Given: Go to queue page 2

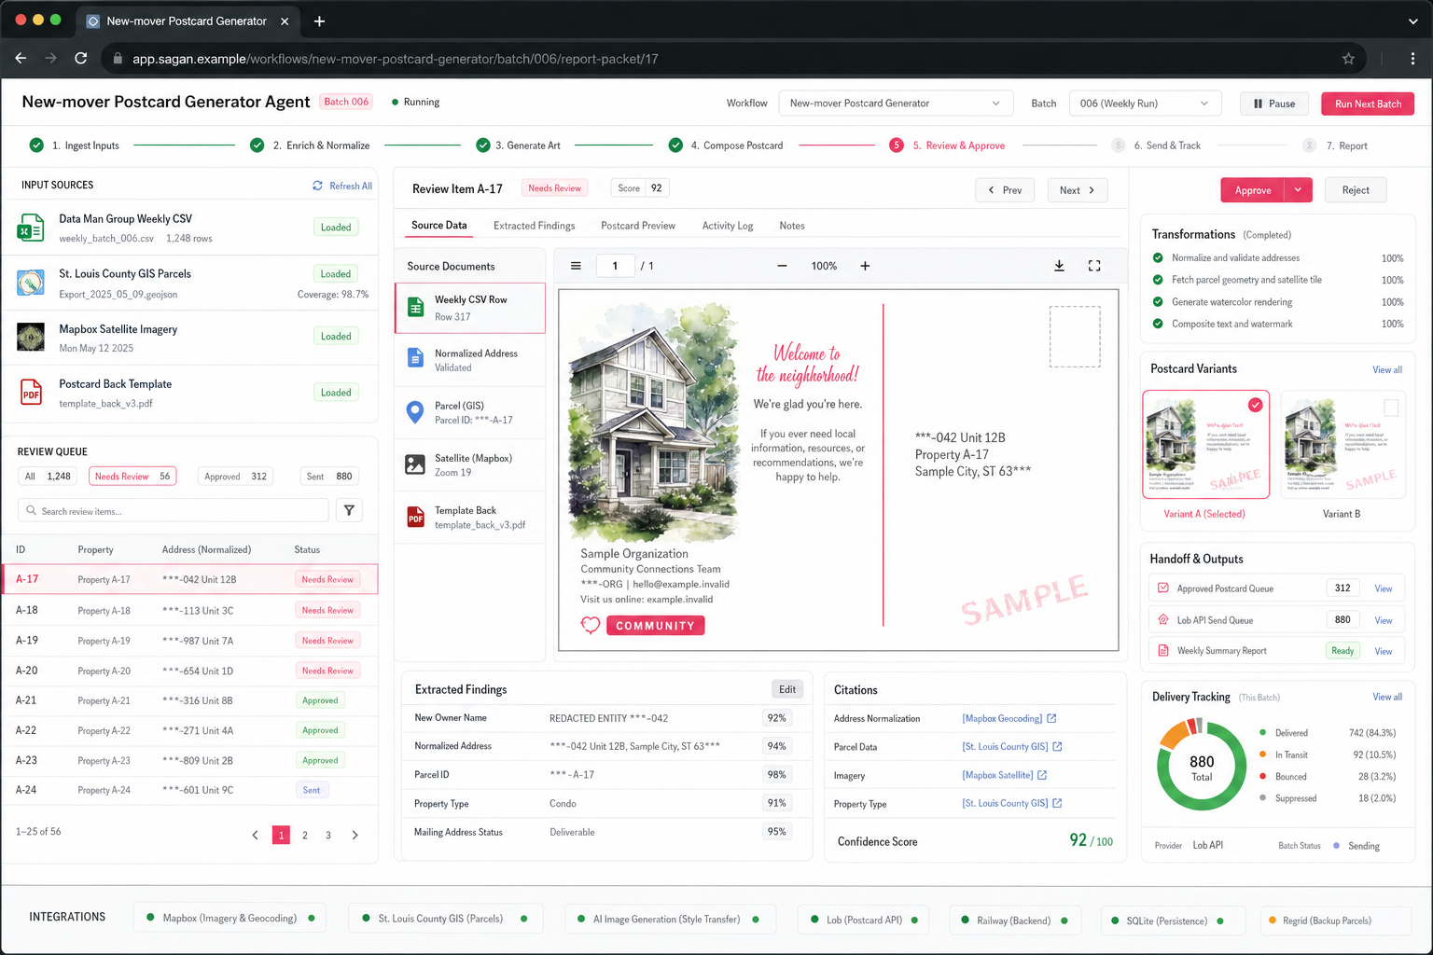Looking at the screenshot, I should coord(305,835).
